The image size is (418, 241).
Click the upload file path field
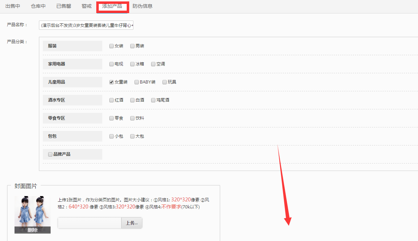click(90, 223)
